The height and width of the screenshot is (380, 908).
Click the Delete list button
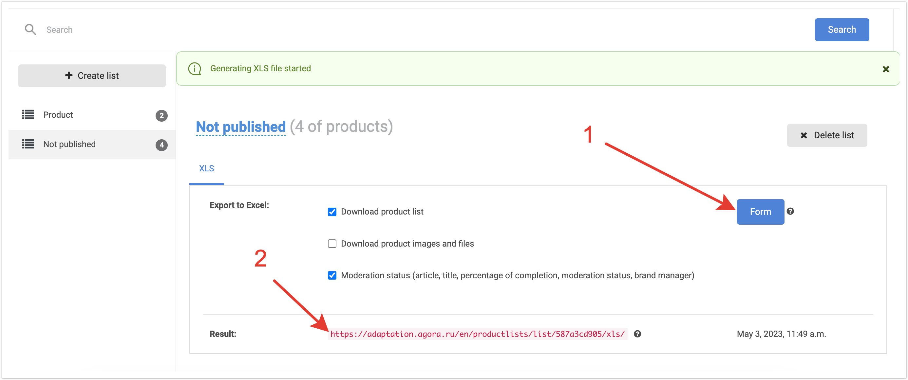[x=827, y=135]
